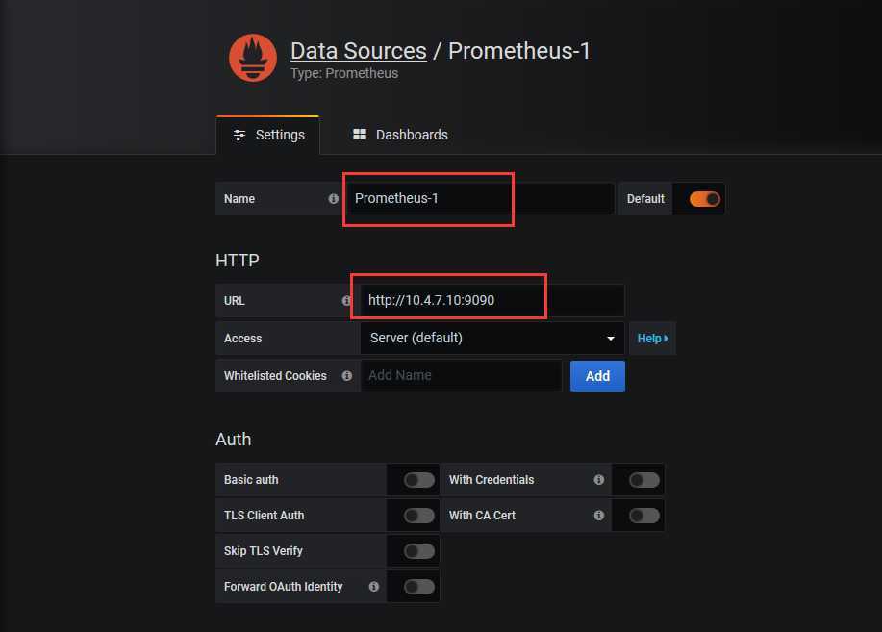Screen dimensions: 882x632
Task: Click the Add Name cookies input field
Action: click(x=462, y=375)
